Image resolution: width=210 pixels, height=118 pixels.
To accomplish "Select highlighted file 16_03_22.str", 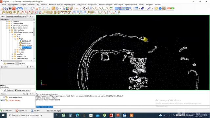I will (x=27, y=48).
